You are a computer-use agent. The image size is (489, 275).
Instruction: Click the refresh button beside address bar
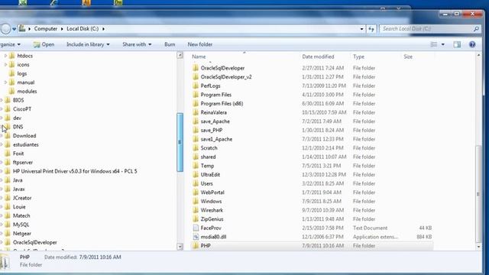[371, 29]
